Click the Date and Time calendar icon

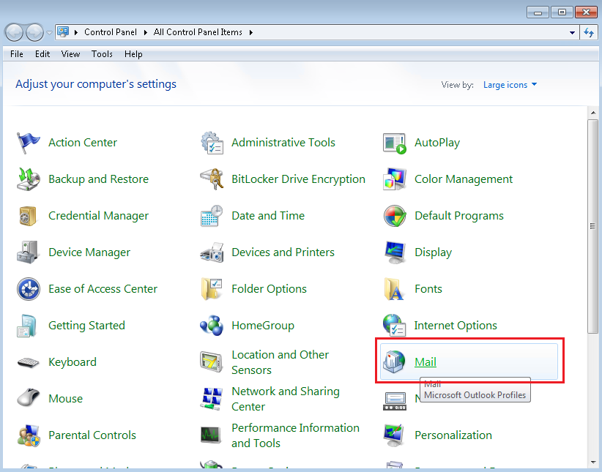(212, 216)
